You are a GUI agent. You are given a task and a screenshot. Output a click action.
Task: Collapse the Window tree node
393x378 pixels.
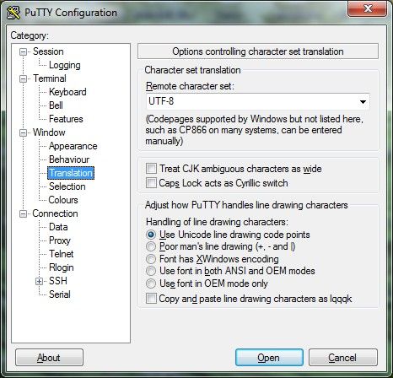23,132
